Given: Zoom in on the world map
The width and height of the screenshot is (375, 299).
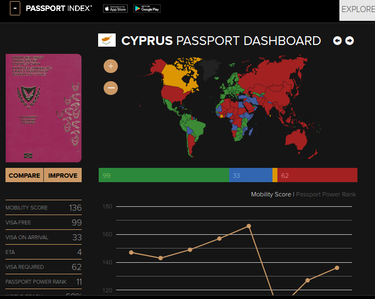Looking at the screenshot, I should (111, 66).
